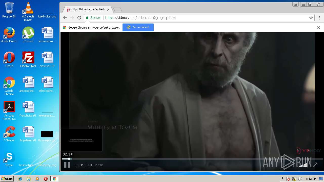Reload the vidmoly page
The width and height of the screenshot is (324, 182).
(79, 18)
